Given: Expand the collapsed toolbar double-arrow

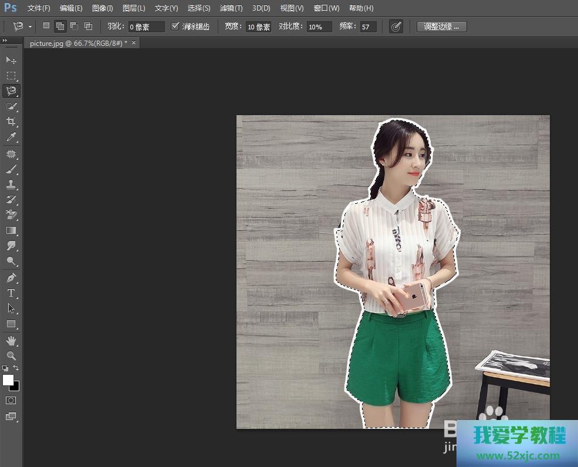Looking at the screenshot, I should click(5, 41).
